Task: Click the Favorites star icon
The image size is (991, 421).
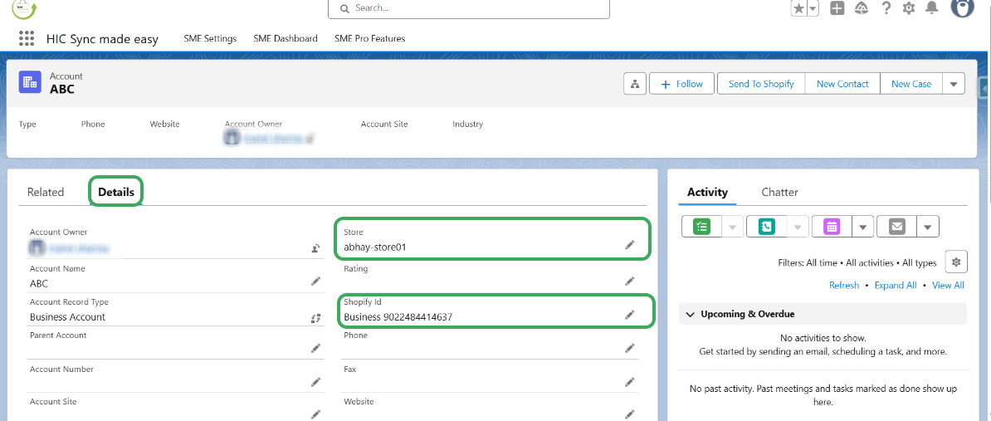Action: 799,8
